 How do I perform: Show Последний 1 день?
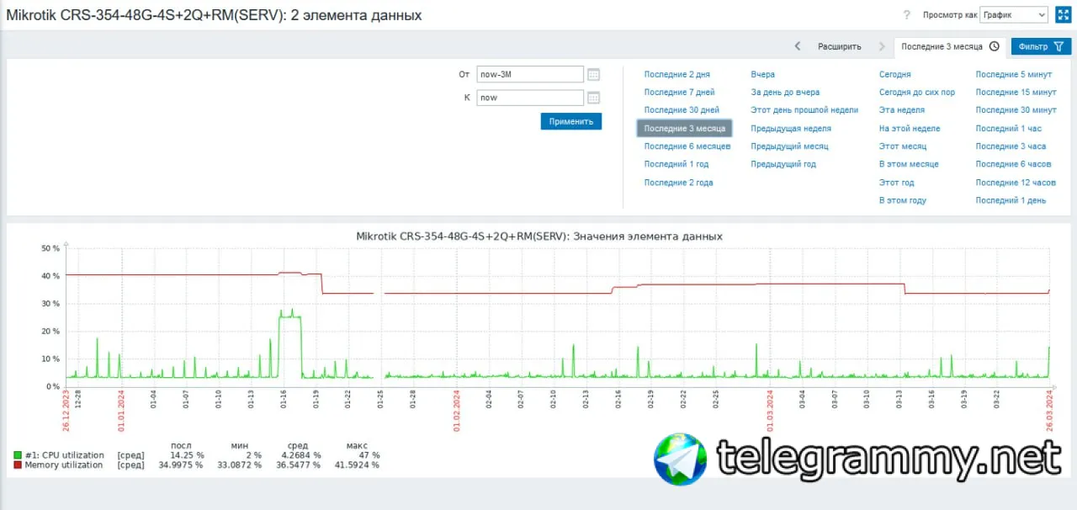(1011, 200)
